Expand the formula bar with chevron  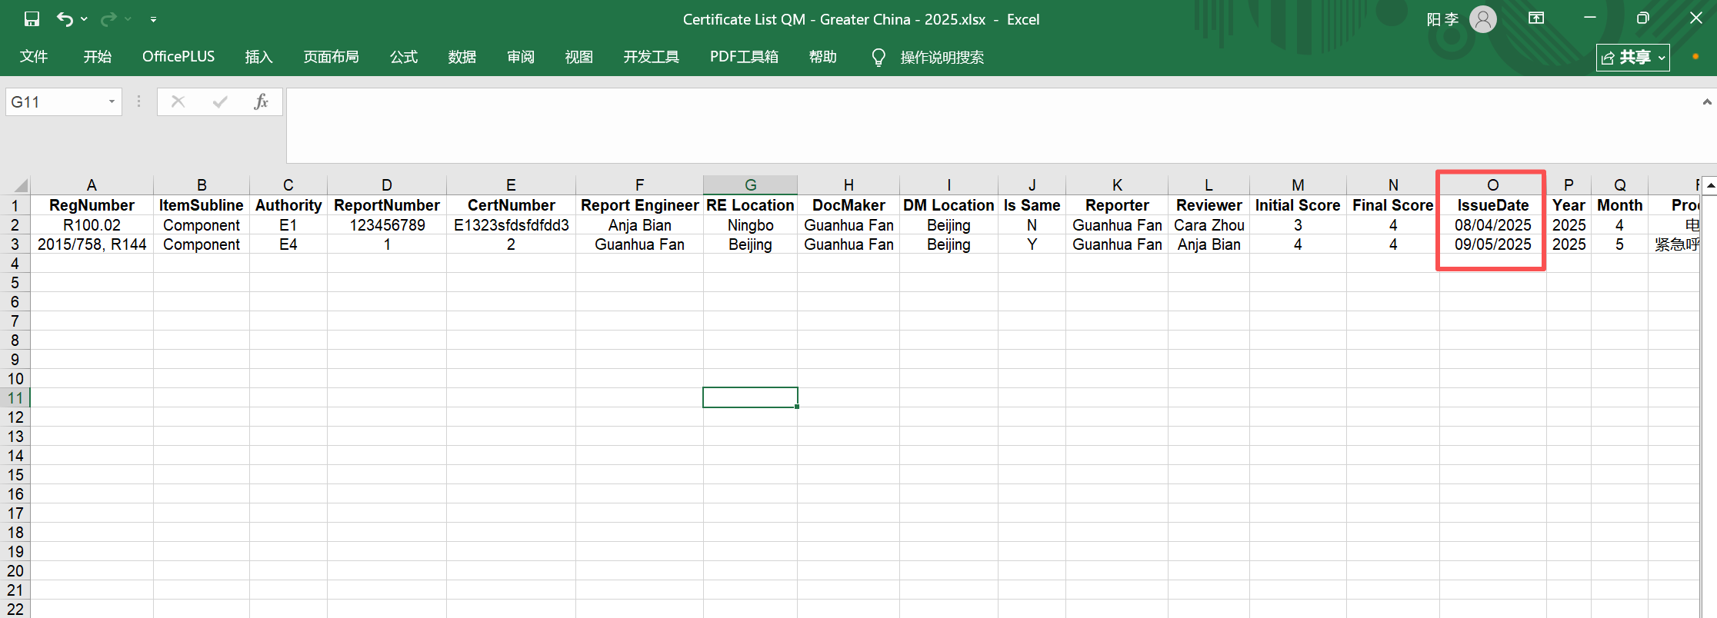coord(1706,101)
